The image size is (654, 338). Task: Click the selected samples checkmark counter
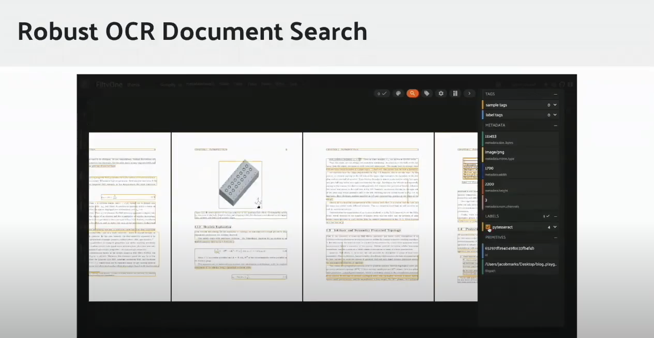pos(382,94)
